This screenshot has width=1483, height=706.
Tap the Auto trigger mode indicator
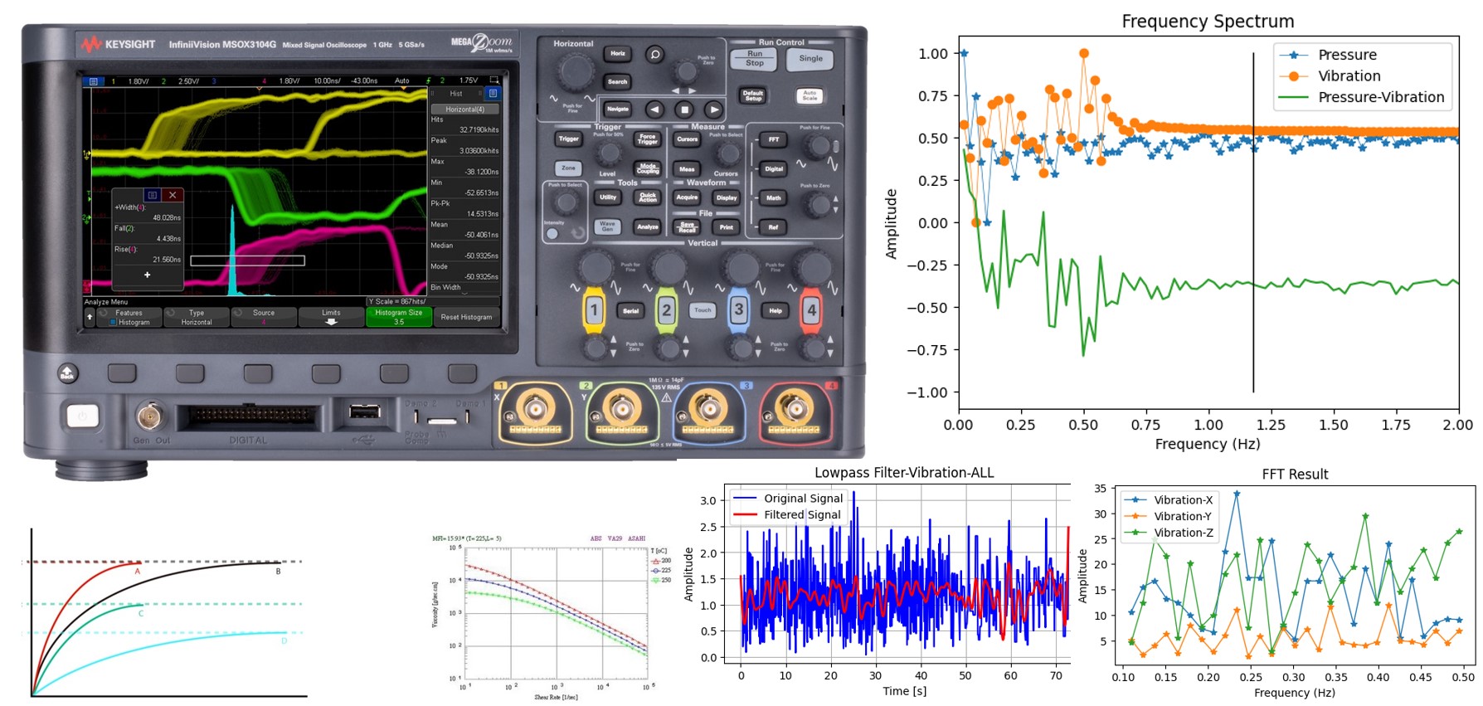click(x=402, y=80)
